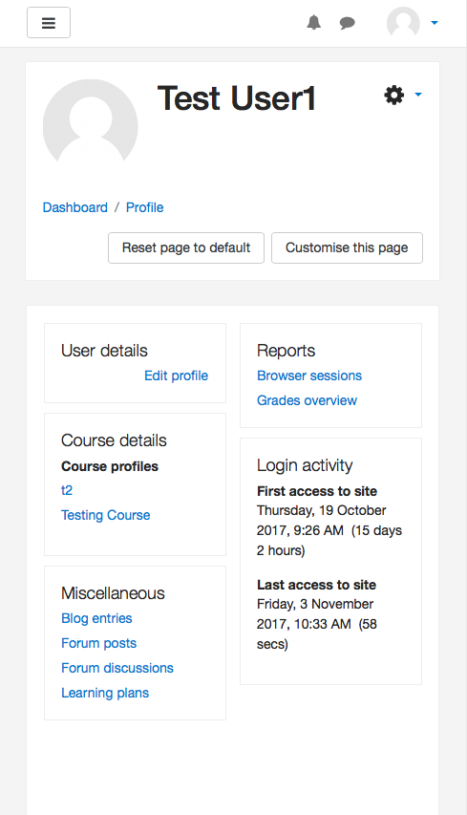
Task: Expand the user menu dropdown arrow
Action: click(435, 23)
